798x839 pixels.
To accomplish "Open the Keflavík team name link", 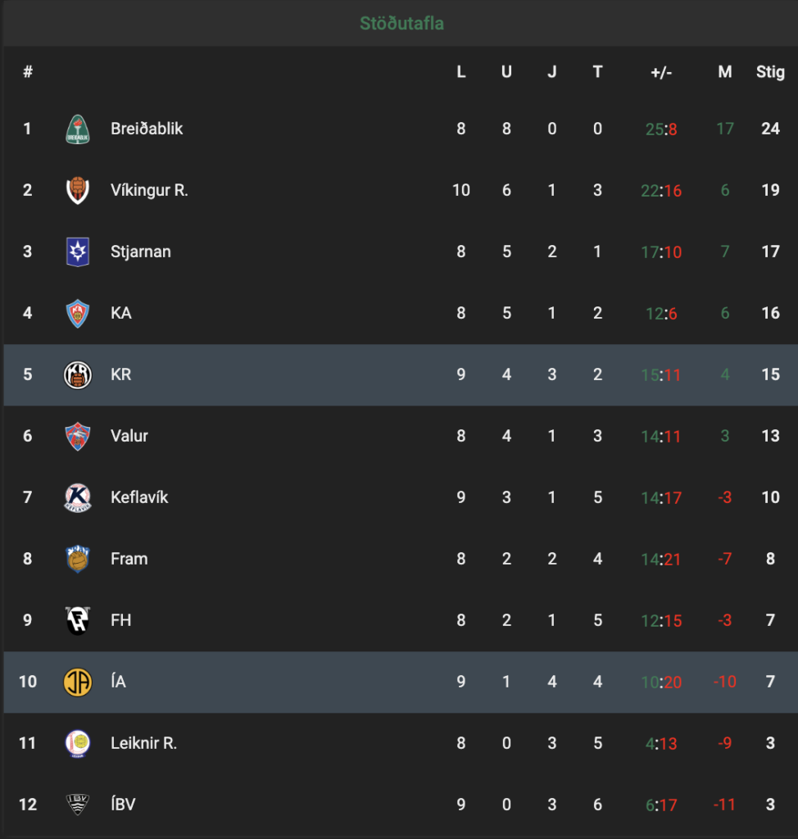I will 139,497.
